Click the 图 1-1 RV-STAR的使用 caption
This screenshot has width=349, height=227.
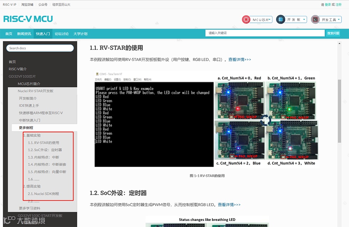pos(207,176)
